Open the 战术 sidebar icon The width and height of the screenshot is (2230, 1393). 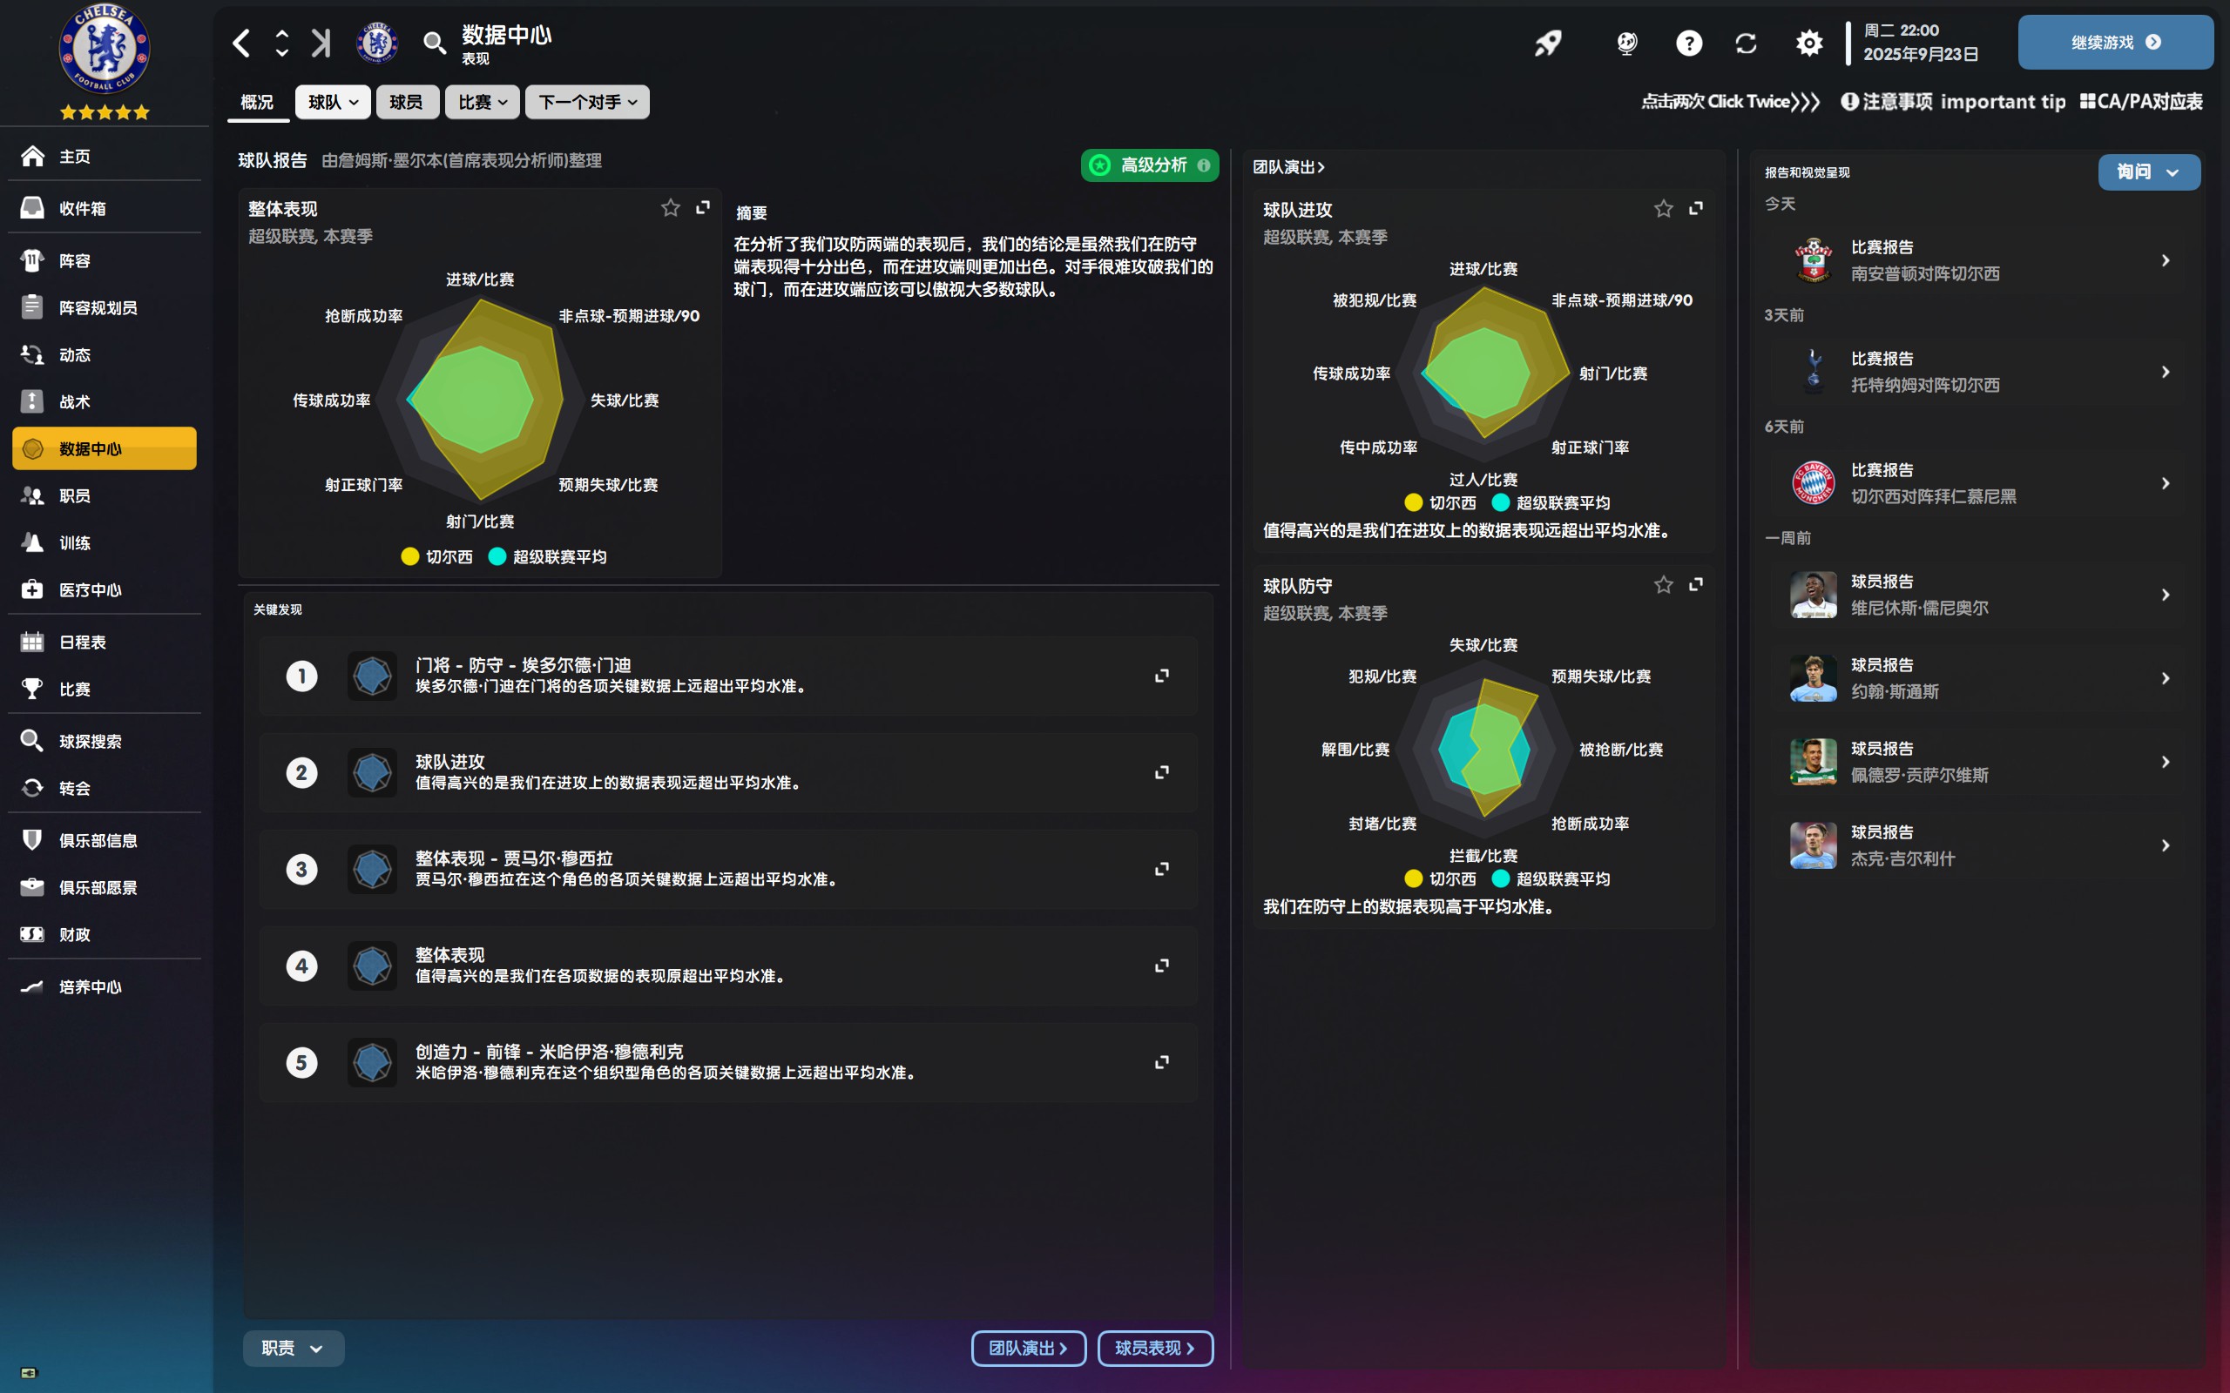(32, 400)
